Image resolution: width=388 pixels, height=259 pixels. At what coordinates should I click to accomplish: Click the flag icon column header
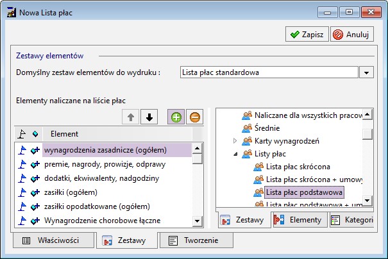click(21, 134)
